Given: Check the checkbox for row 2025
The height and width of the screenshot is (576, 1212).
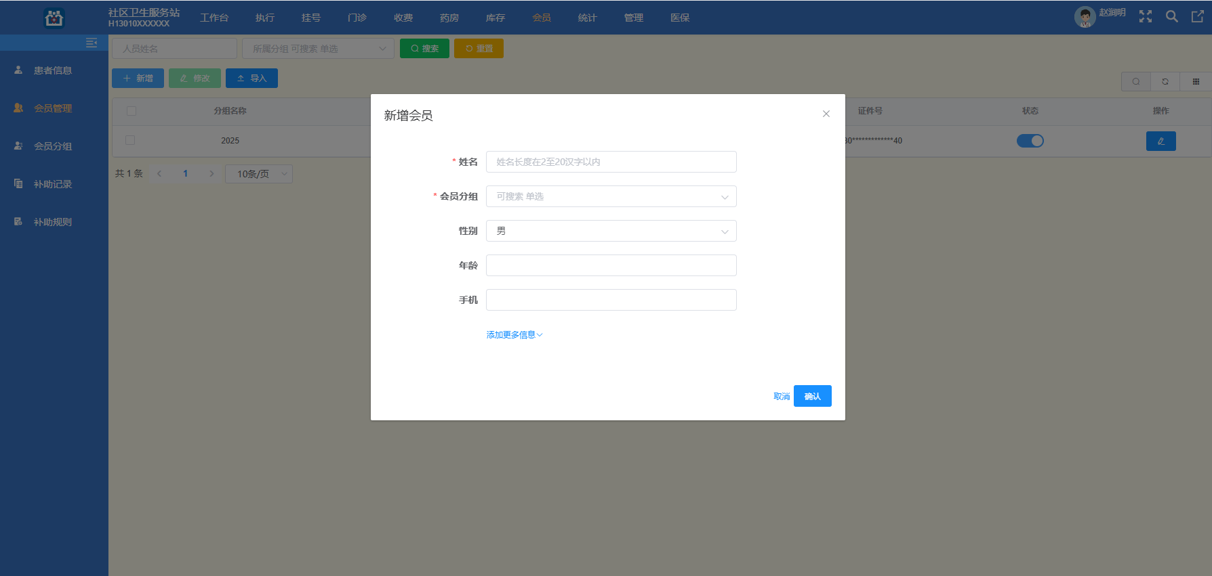Looking at the screenshot, I should pos(130,140).
